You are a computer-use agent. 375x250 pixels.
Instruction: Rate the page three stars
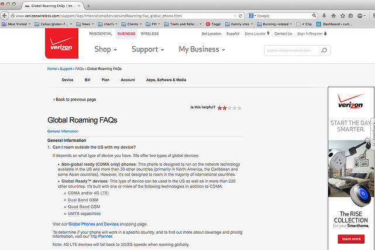point(229,108)
